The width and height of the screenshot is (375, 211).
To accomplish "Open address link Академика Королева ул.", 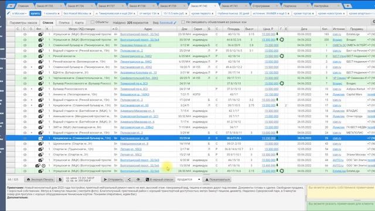I will pyautogui.click(x=138, y=73).
